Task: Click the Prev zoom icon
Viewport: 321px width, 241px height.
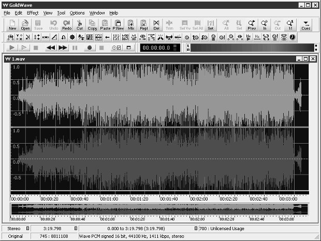Action: (252, 25)
